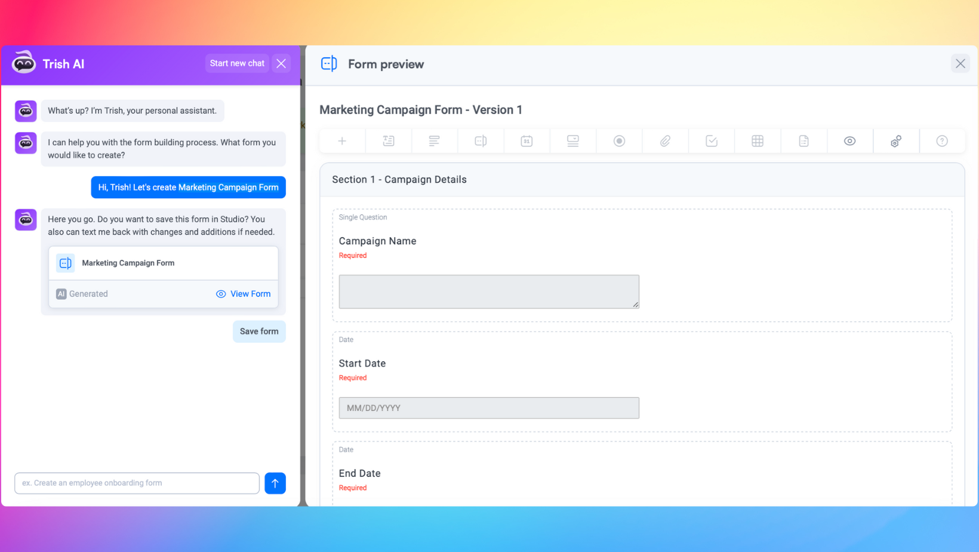Insert a table field using grid icon
This screenshot has height=552, width=979.
click(x=757, y=141)
